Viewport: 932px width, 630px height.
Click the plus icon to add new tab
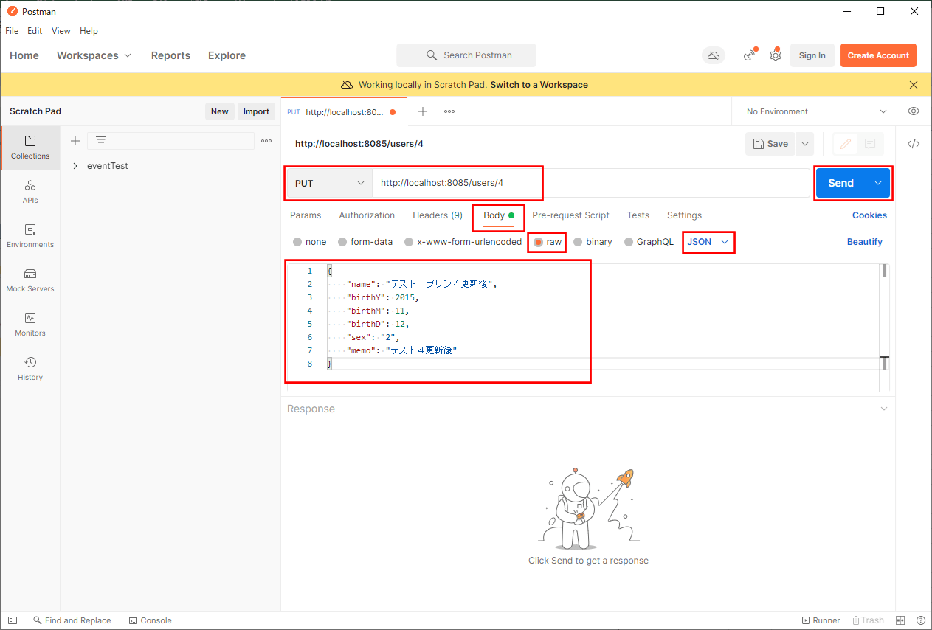(423, 111)
